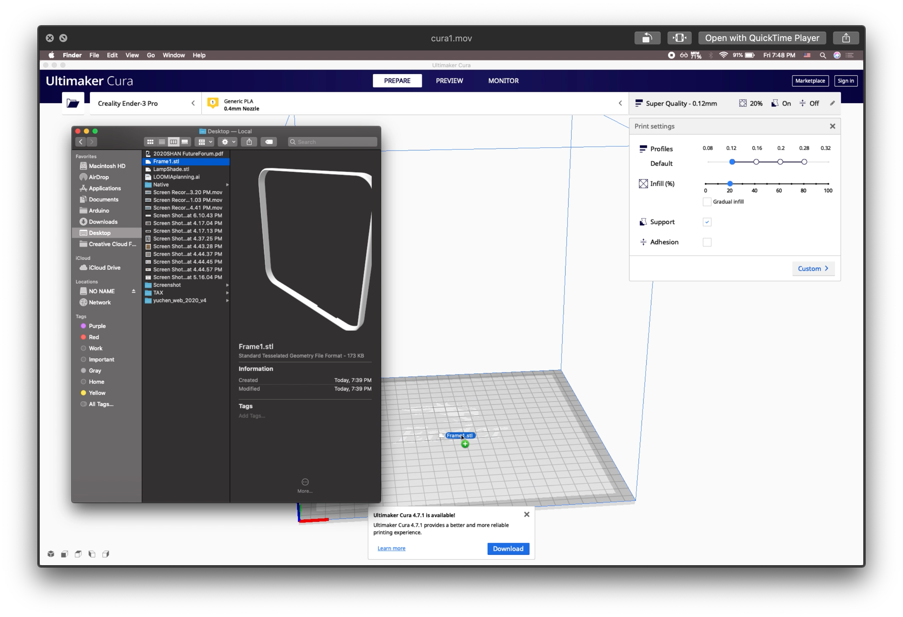
Task: Click the 3D view cube icon
Action: coord(51,554)
